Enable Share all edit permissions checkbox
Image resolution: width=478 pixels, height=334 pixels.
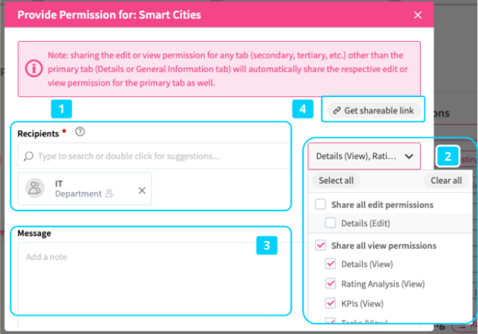point(320,204)
